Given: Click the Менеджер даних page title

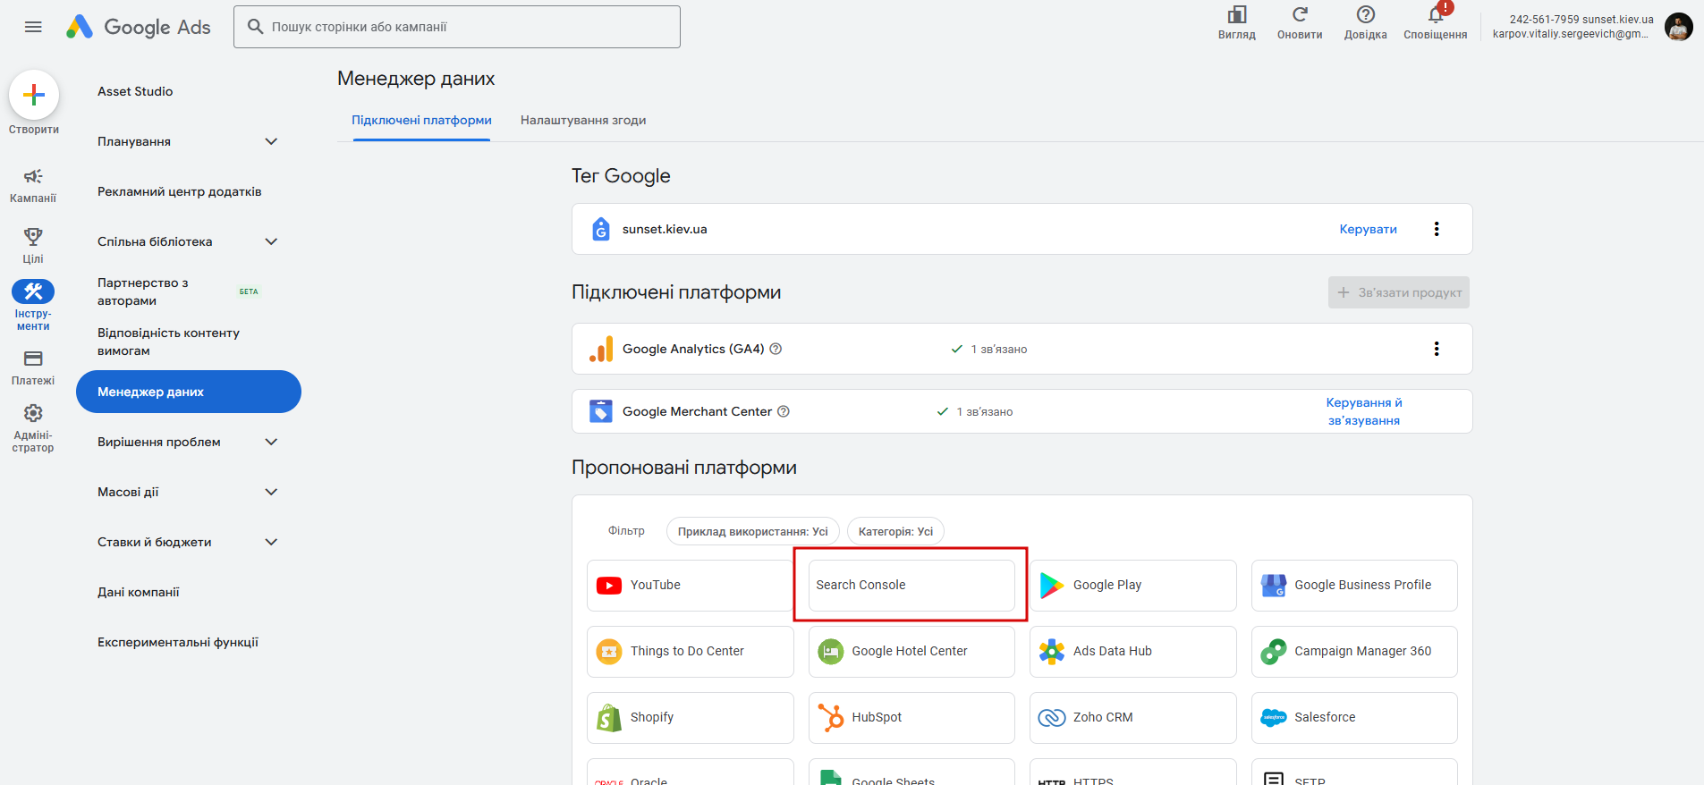Looking at the screenshot, I should point(416,79).
